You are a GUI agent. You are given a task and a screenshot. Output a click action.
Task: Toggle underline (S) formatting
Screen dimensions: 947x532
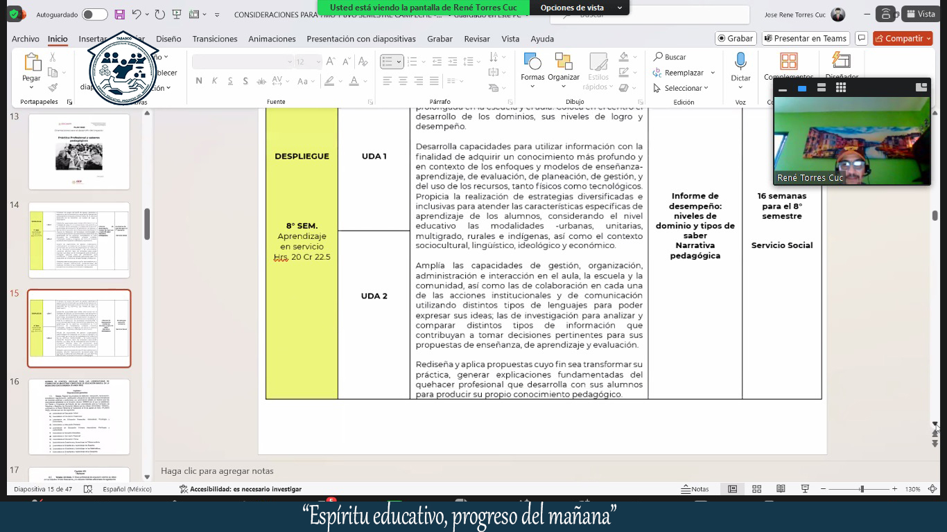(230, 81)
